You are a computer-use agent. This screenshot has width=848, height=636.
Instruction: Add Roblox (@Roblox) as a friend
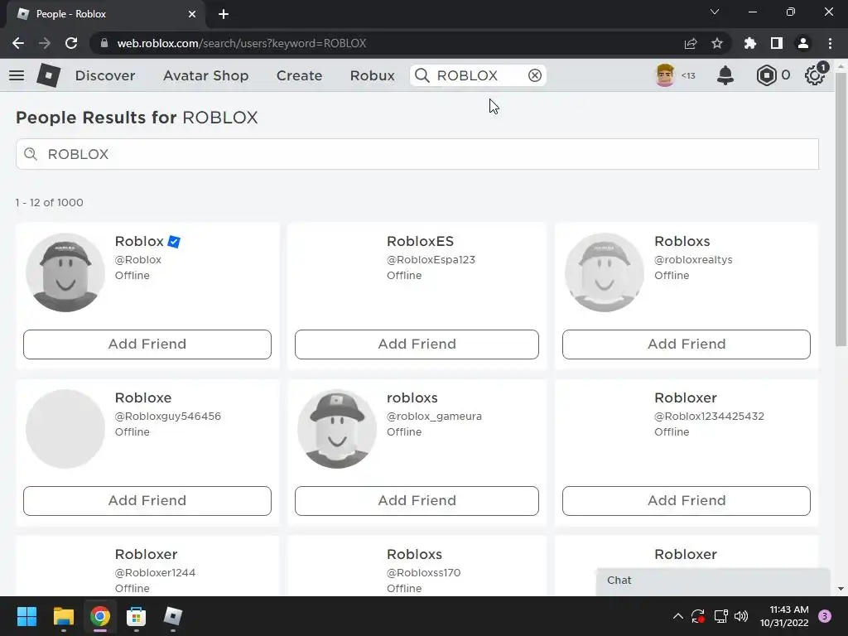point(147,344)
